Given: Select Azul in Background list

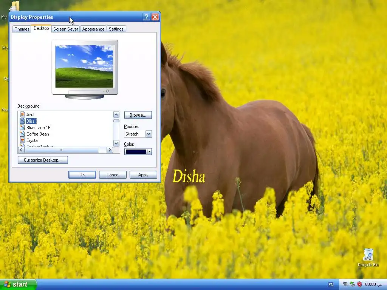Looking at the screenshot, I should click(30, 114).
